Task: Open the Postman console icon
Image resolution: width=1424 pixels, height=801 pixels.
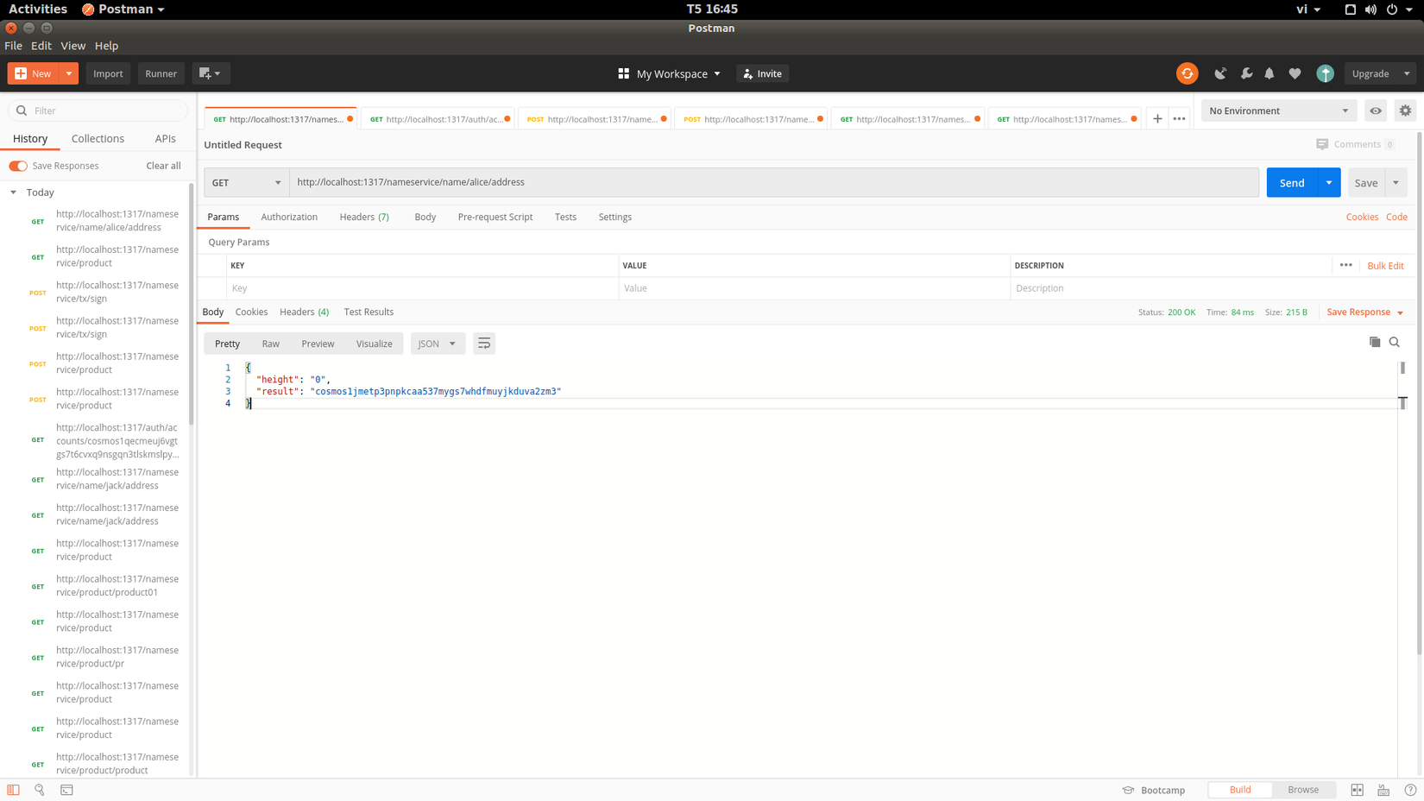Action: (x=66, y=790)
